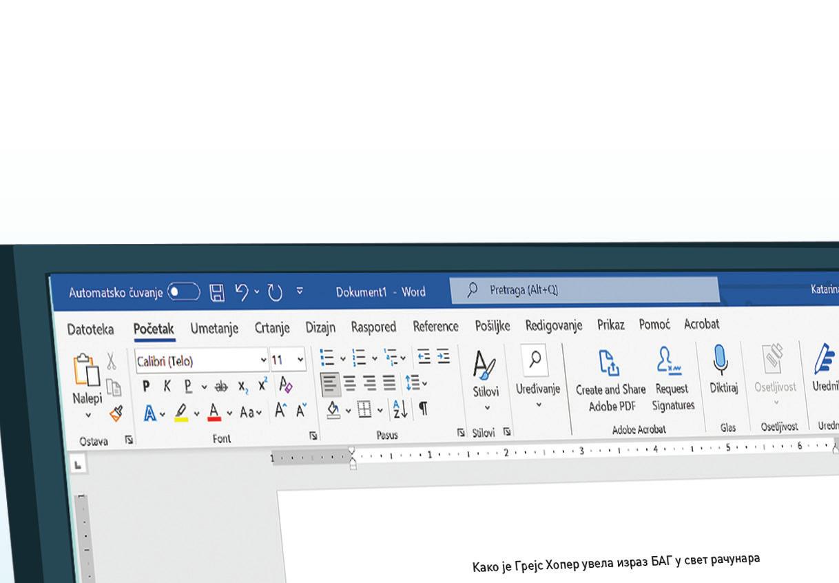
Task: Click the yellow highlight color button
Action: (x=181, y=413)
